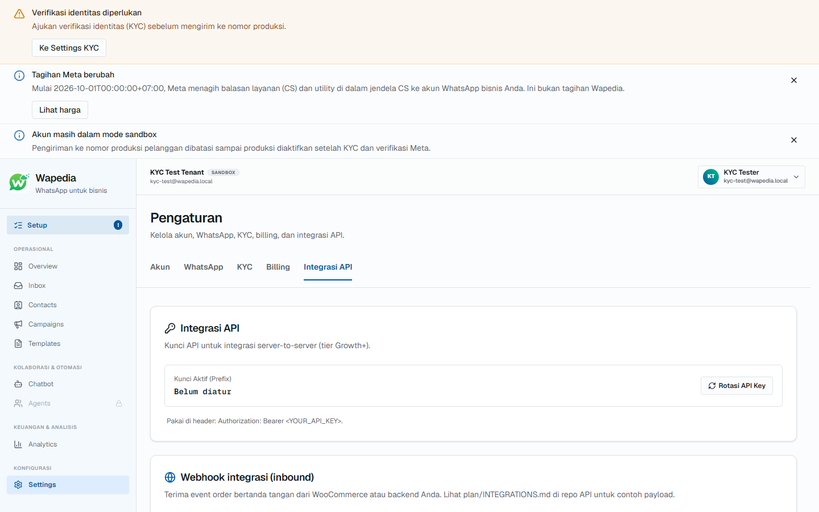819x512 pixels.
Task: Switch to the Akun tab
Action: pyautogui.click(x=160, y=267)
